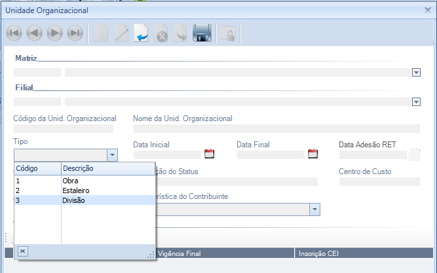Viewport: 437px width, 273px height.
Task: Close the Unidade Organizacional window
Action: pos(428,10)
